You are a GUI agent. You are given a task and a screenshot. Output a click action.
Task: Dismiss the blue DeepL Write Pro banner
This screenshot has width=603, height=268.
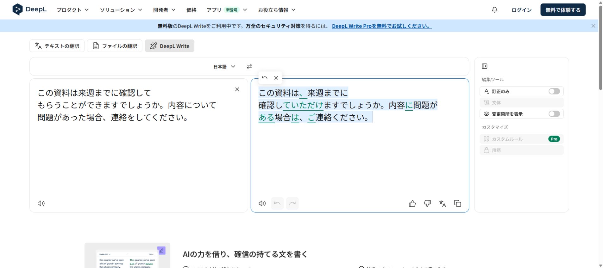click(x=594, y=26)
